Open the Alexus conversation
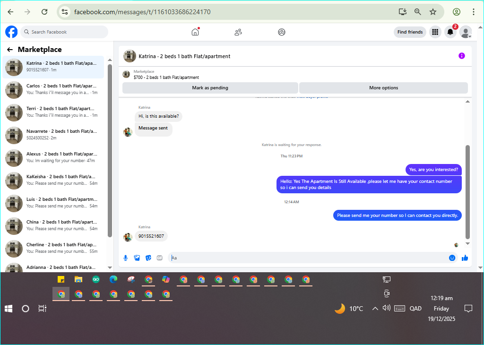 [53, 158]
